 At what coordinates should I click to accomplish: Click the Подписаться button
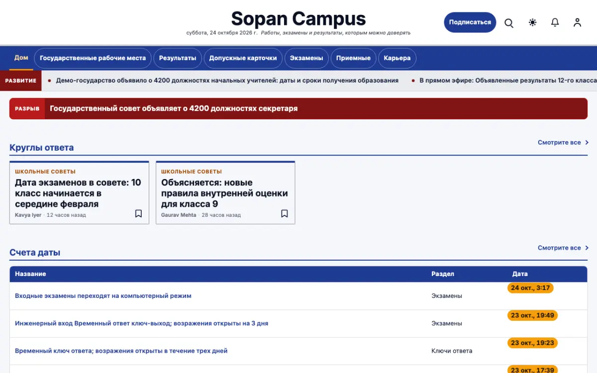(x=470, y=22)
